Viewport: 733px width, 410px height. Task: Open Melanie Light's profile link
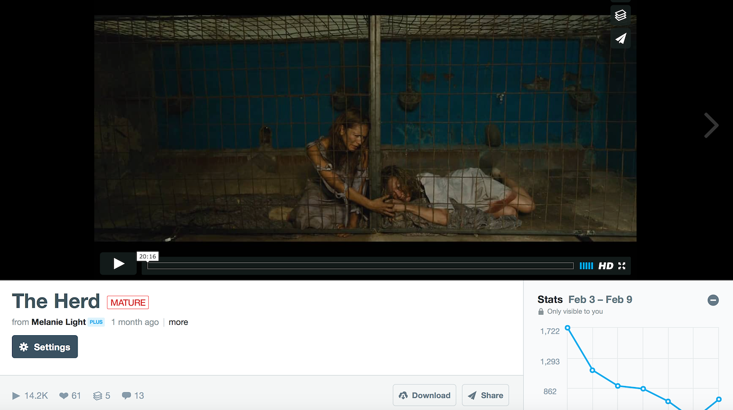[59, 322]
